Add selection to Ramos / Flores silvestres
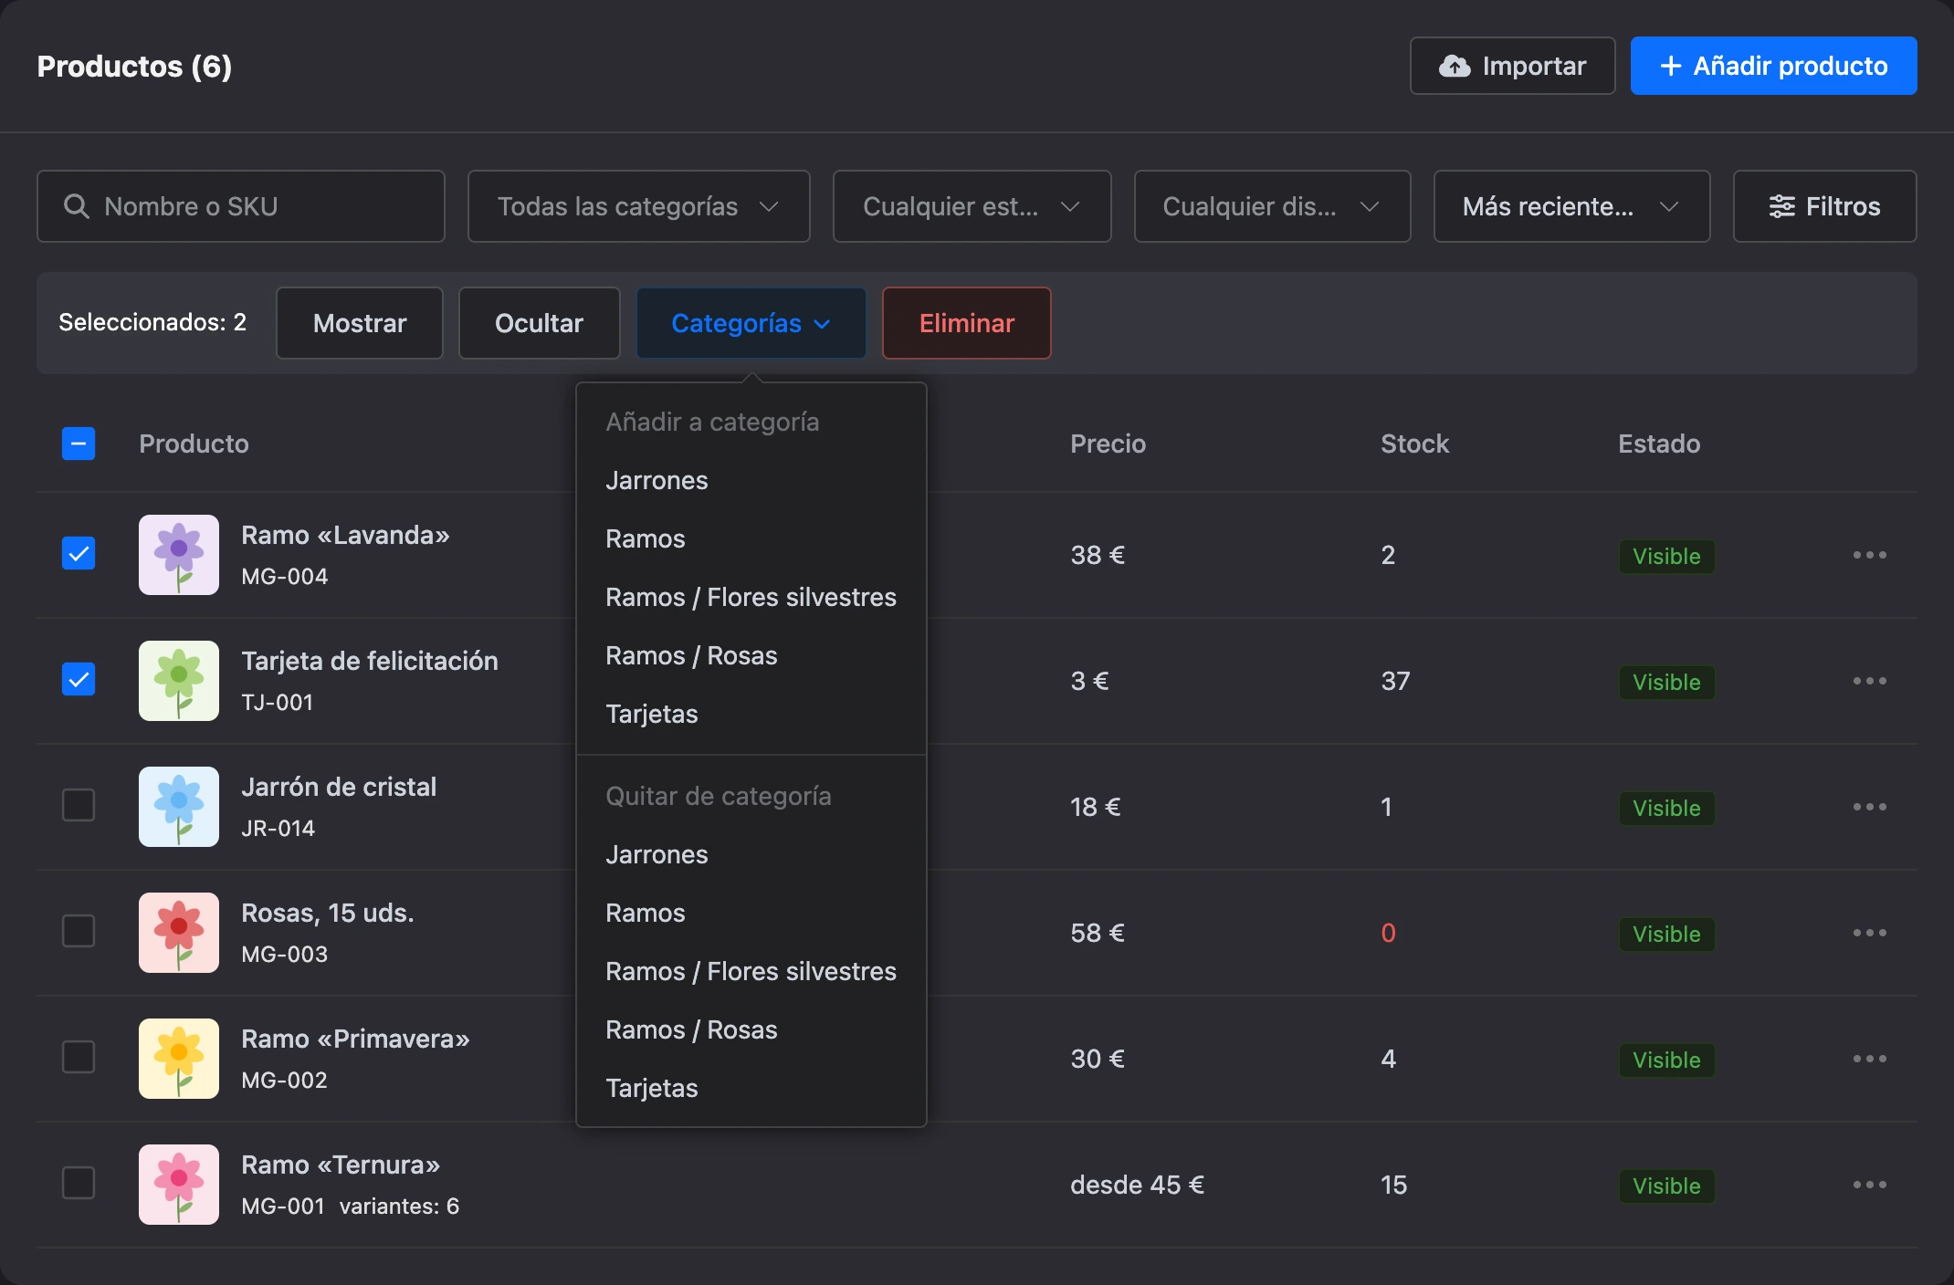The image size is (1954, 1285). [751, 597]
